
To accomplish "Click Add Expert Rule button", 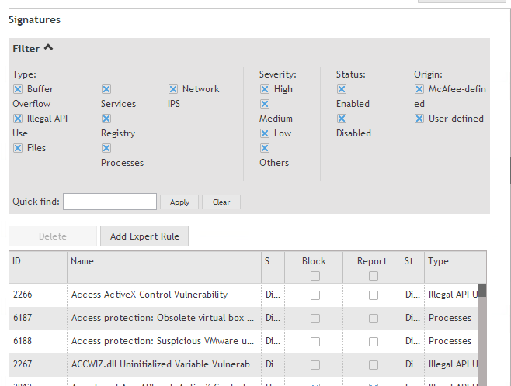I will pyautogui.click(x=144, y=236).
